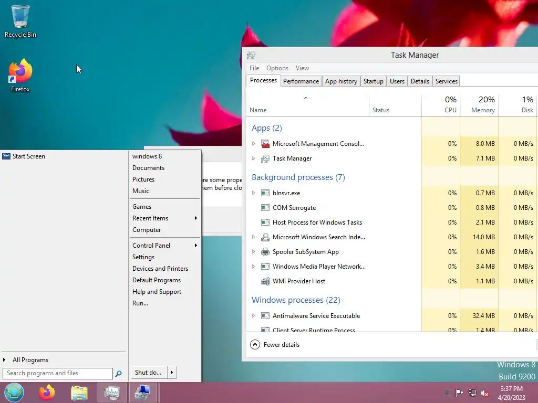Click the keyboard tray icon beside the flag
Image resolution: width=538 pixels, height=403 pixels.
pos(447,393)
